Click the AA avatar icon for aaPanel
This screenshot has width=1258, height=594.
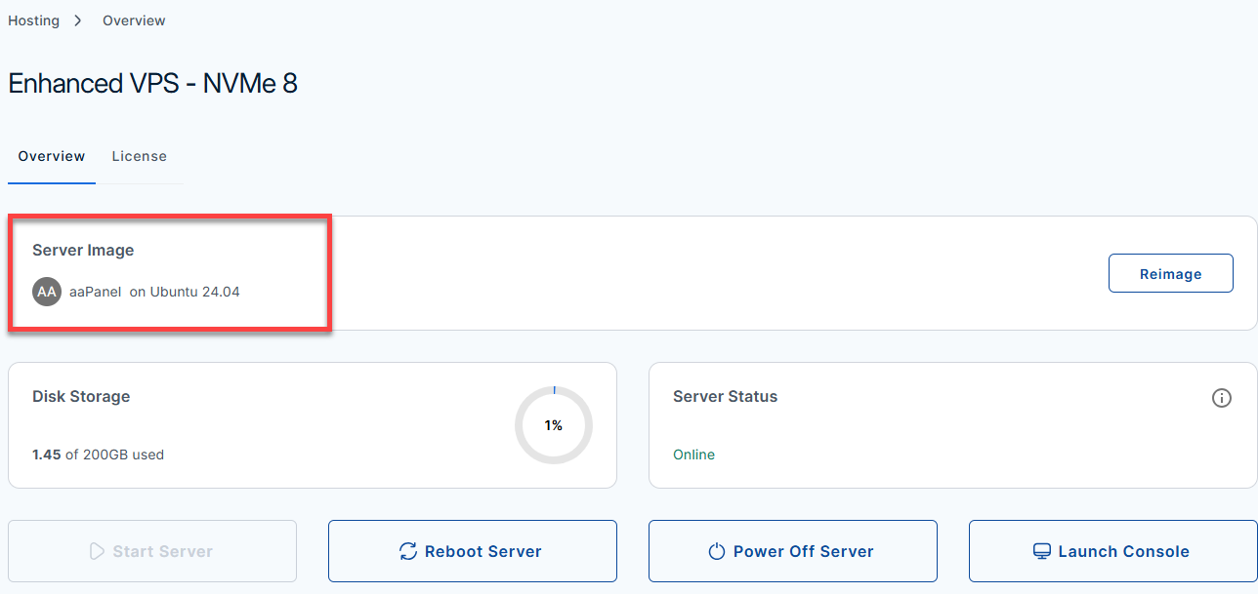(47, 292)
